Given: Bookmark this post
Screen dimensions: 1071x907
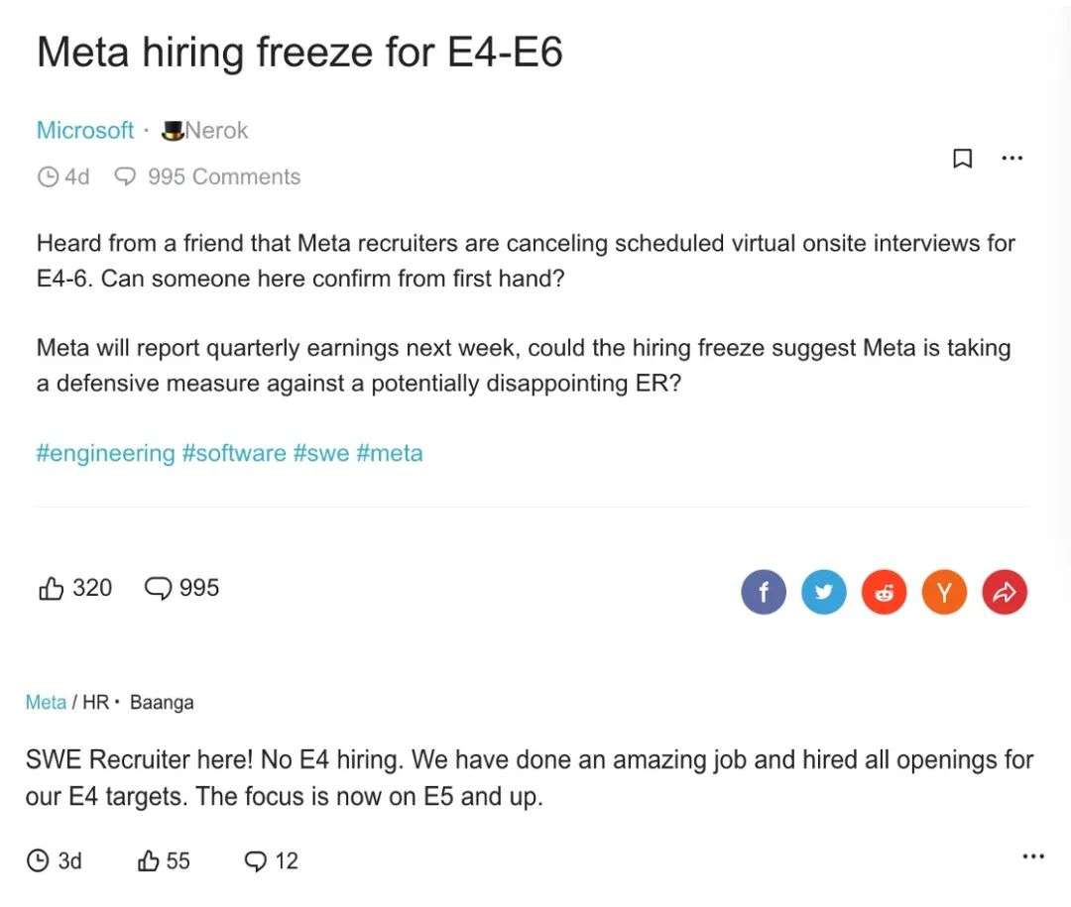Looking at the screenshot, I should (961, 159).
